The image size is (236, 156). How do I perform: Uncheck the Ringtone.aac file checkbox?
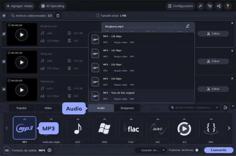(x=4, y=34)
